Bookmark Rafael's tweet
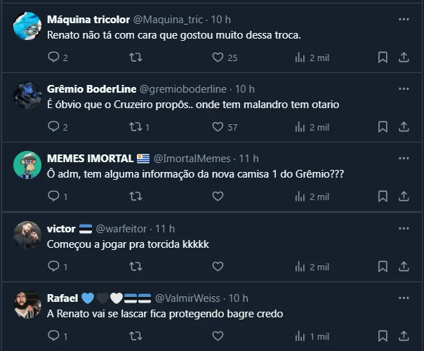 pyautogui.click(x=383, y=336)
